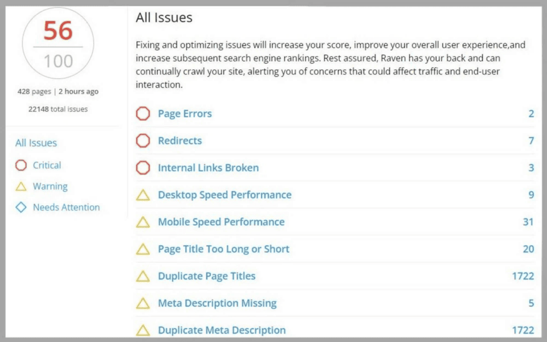Click the triangle beside Duplicate Meta Description
Screen dimensions: 547x342
click(143, 330)
